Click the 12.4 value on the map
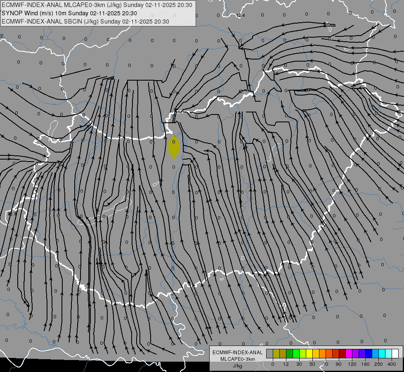Viewport: 404px width, 372px height. [x=241, y=15]
